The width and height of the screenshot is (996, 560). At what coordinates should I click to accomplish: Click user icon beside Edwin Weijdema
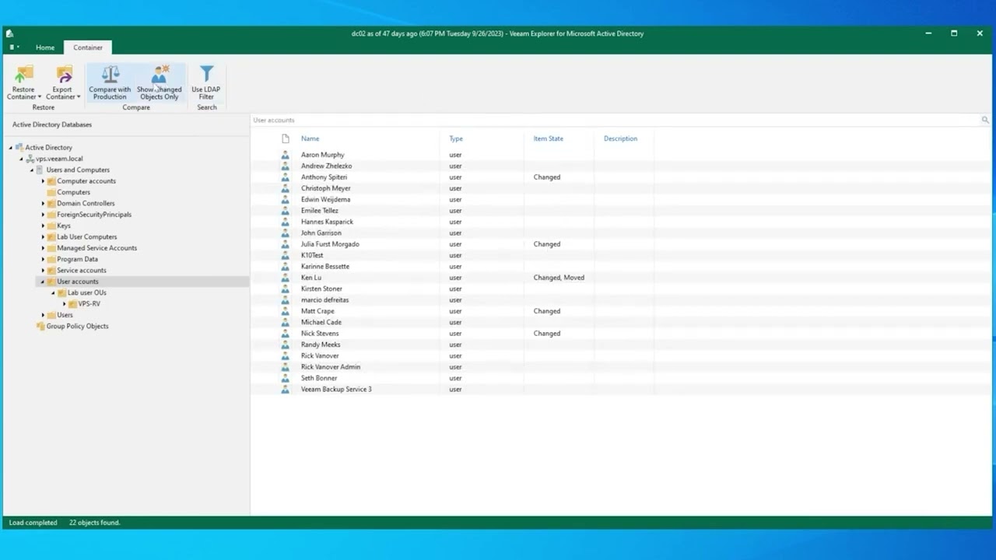point(285,199)
